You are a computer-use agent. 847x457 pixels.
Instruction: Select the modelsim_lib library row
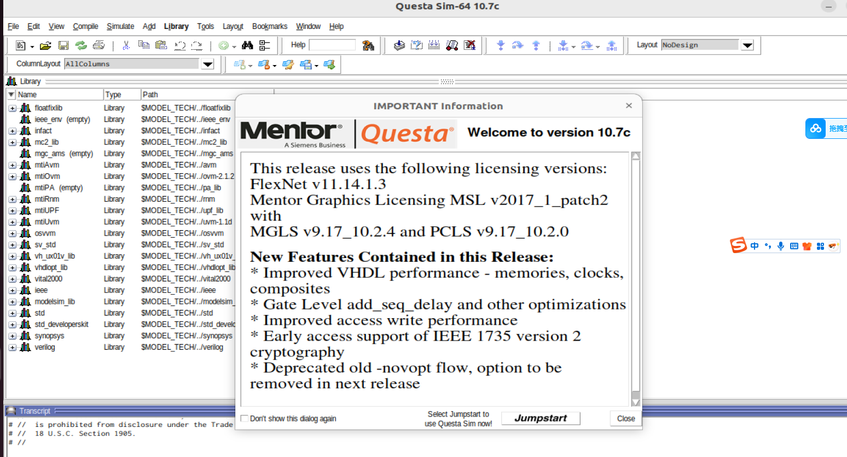pos(120,302)
